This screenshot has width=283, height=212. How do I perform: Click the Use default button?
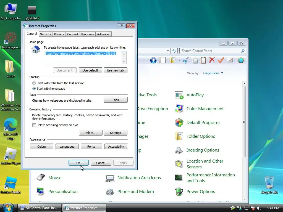click(90, 70)
